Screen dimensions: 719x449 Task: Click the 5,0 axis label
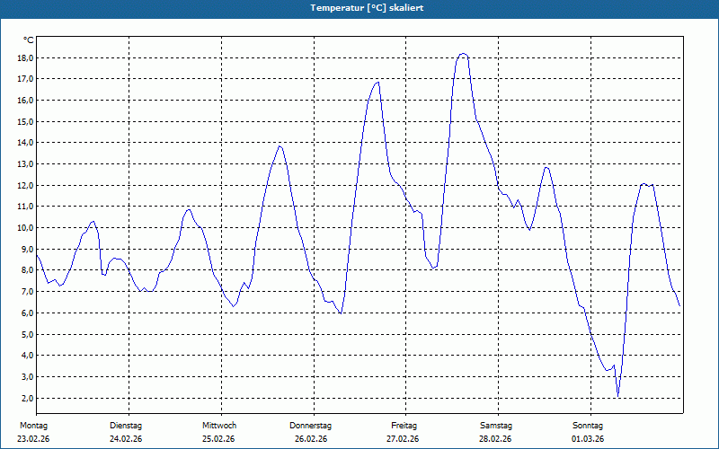click(27, 334)
